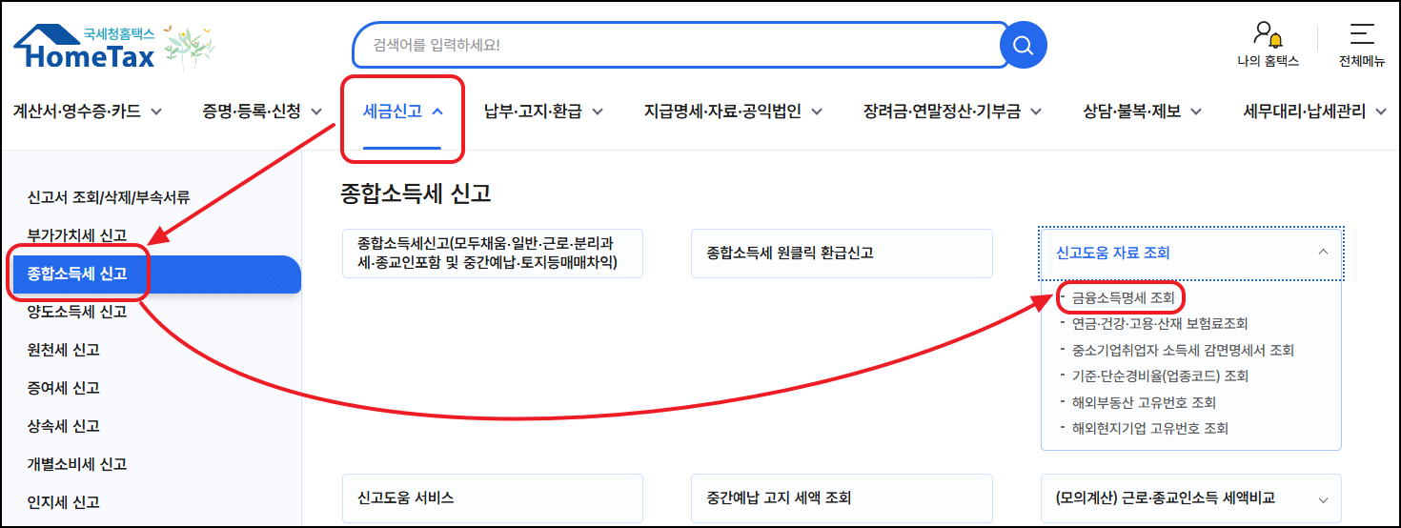The image size is (1401, 528).
Task: Open 세무대리·납세관리 menu
Action: (1304, 112)
